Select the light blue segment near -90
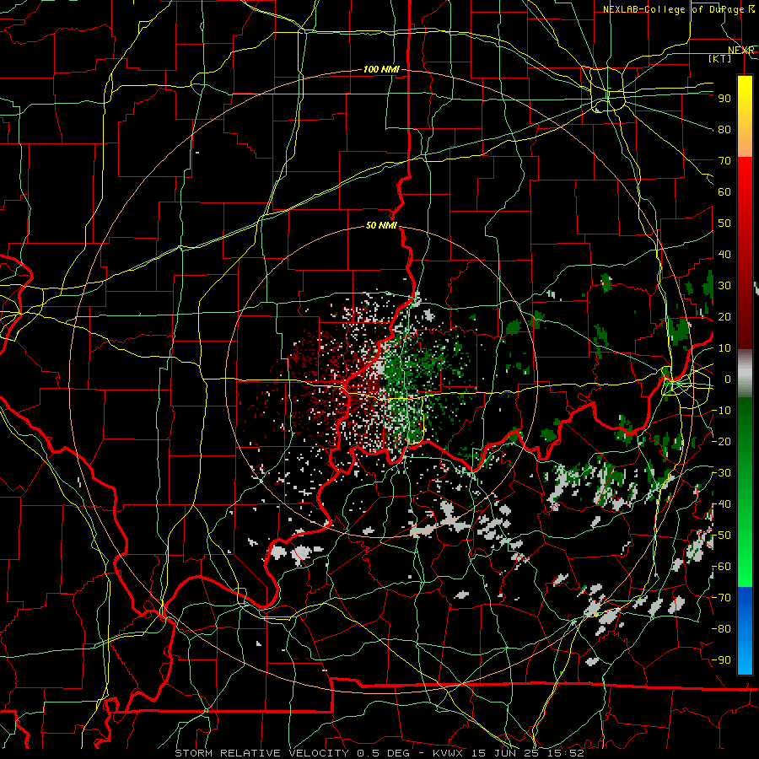 [745, 656]
